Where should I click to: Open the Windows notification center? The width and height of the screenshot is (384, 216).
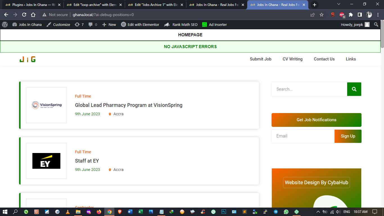click(x=375, y=212)
